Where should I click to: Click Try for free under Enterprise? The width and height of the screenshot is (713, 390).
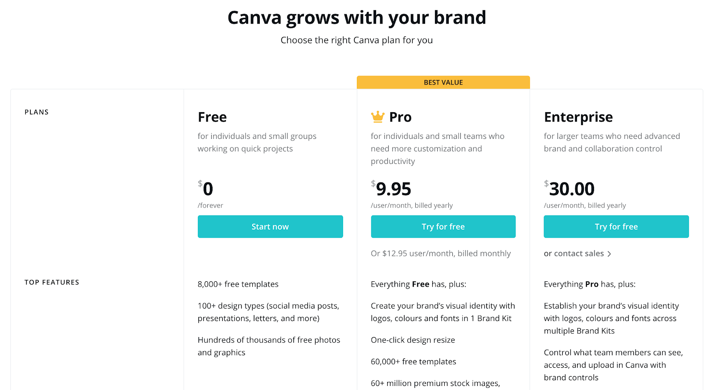point(616,227)
